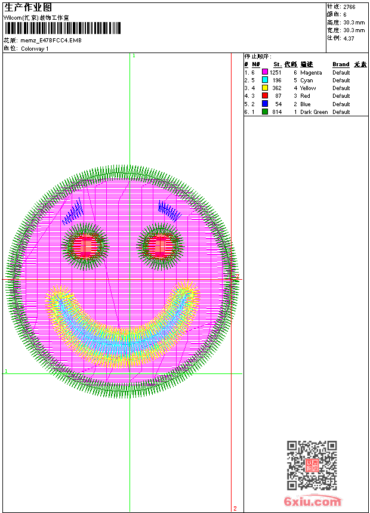Viewport: 370px width, 513px height.
Task: Select the Blue color swatch
Action: coord(265,104)
